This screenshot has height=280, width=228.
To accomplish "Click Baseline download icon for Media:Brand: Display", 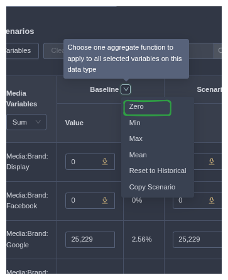I will (x=105, y=162).
